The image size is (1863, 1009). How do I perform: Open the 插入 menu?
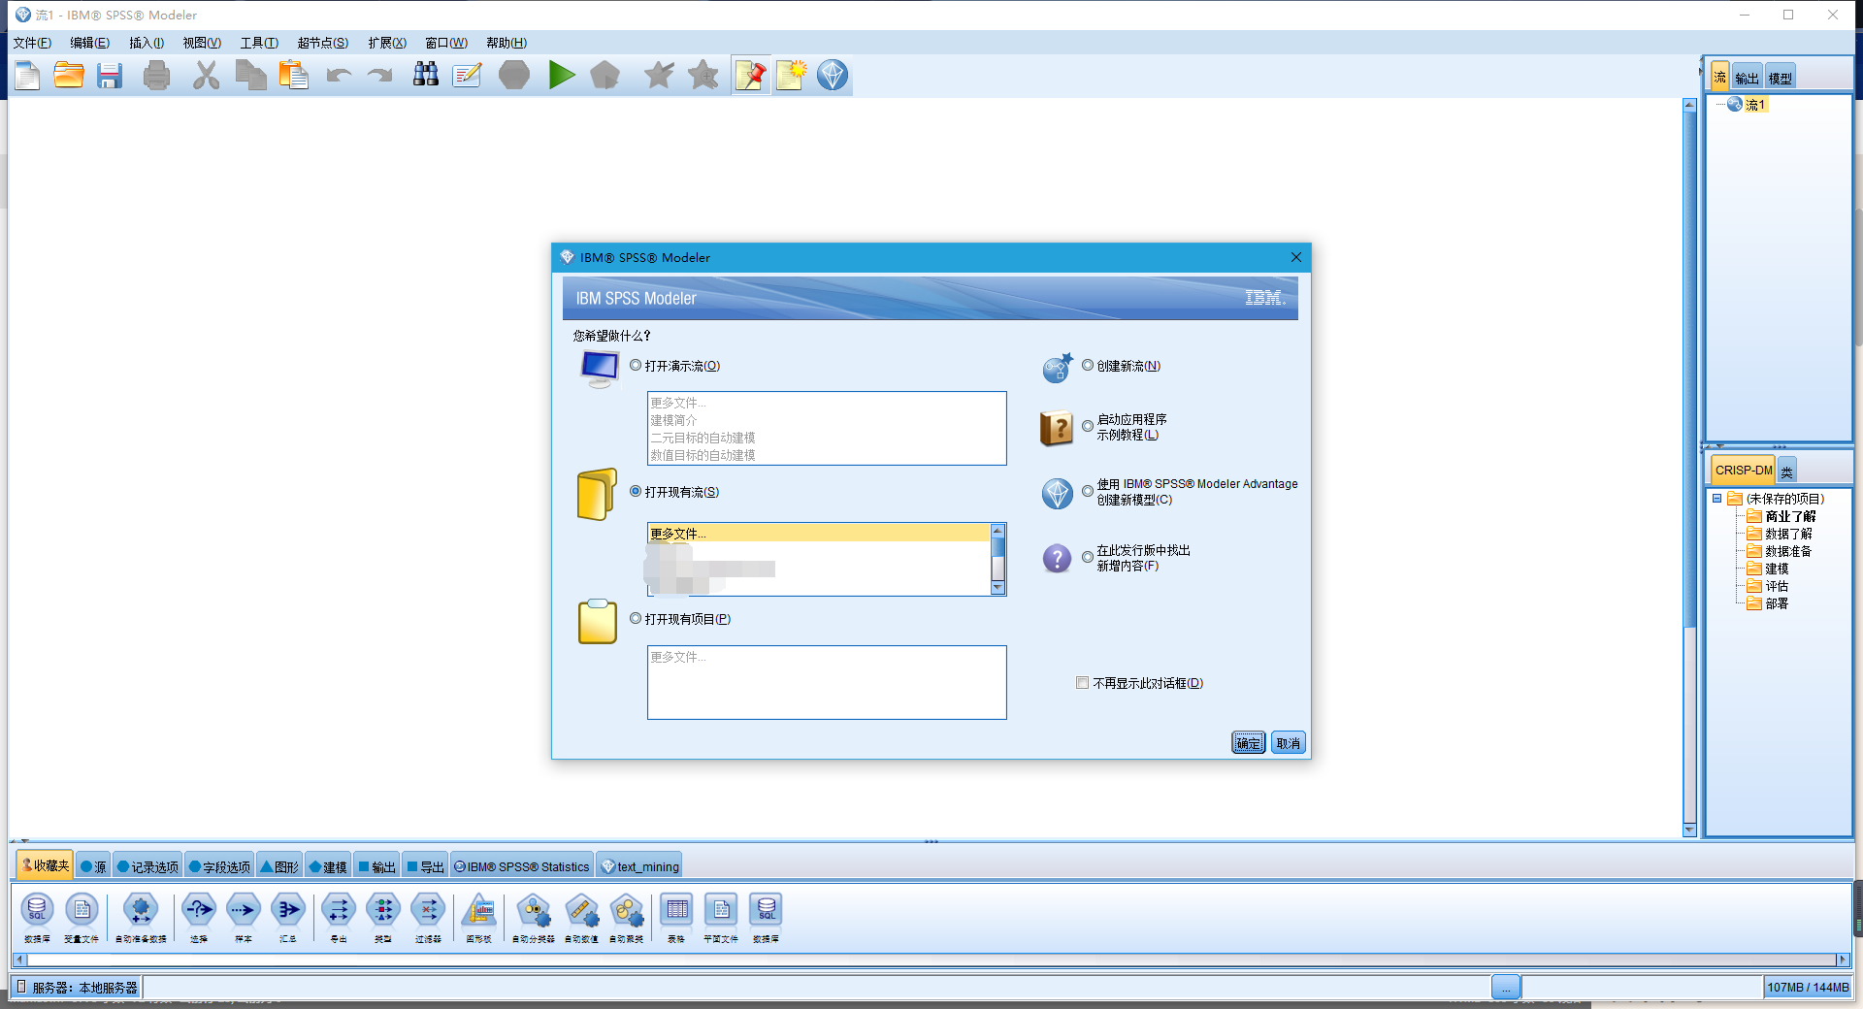(147, 43)
